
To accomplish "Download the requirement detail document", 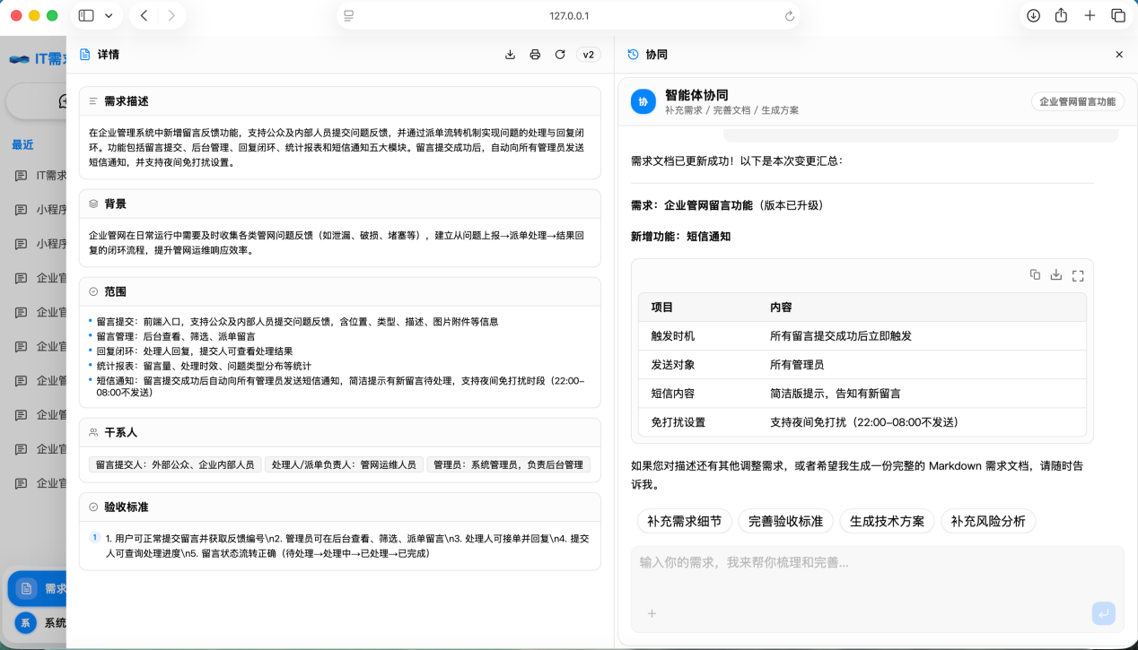I will coord(510,55).
